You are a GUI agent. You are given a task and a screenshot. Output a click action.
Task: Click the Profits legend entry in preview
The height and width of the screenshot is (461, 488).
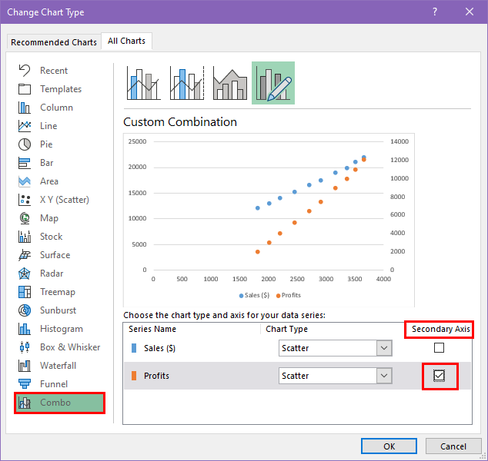(x=289, y=295)
